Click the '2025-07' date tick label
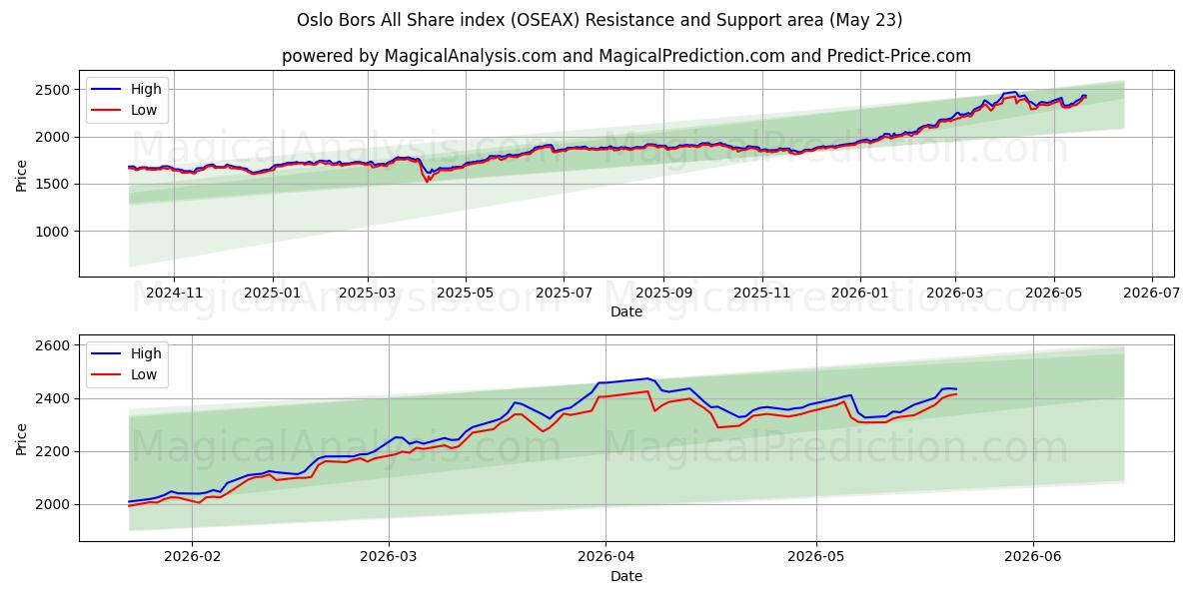This screenshot has height=599, width=1199. 564,294
